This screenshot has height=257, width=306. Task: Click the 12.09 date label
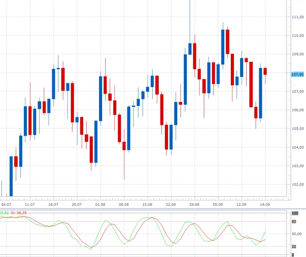pos(241,204)
